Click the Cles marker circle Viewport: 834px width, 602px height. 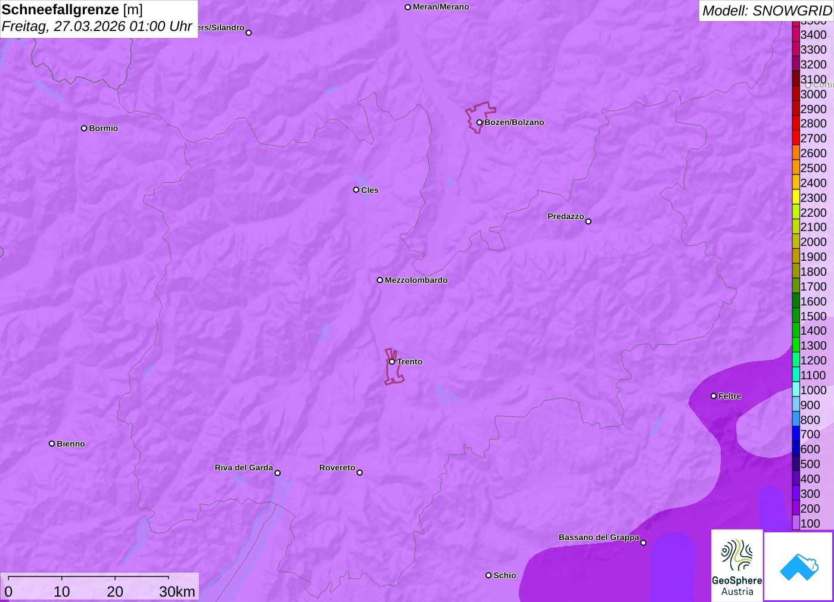[356, 190]
